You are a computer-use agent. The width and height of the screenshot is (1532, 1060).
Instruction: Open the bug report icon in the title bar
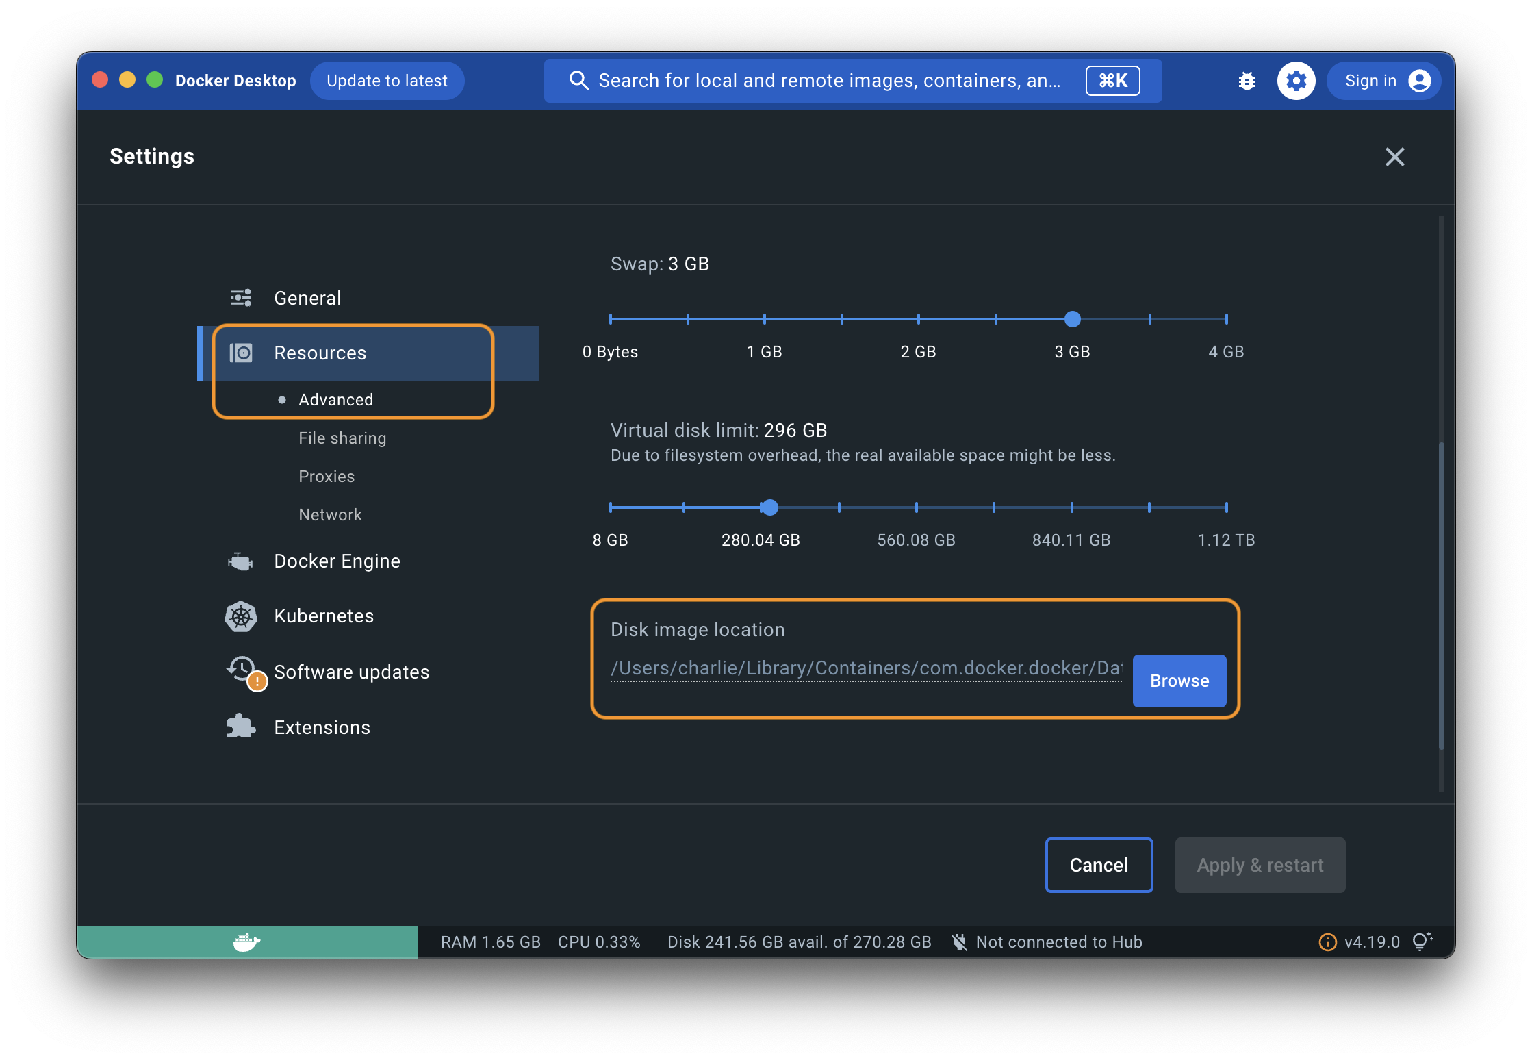point(1247,80)
